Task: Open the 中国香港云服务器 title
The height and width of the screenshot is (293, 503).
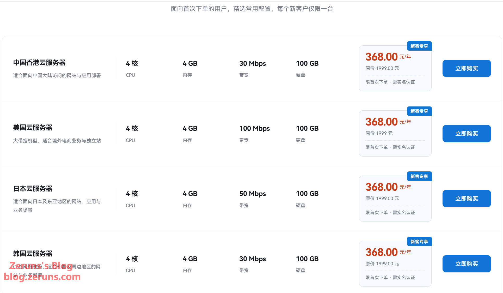Action: (x=39, y=63)
